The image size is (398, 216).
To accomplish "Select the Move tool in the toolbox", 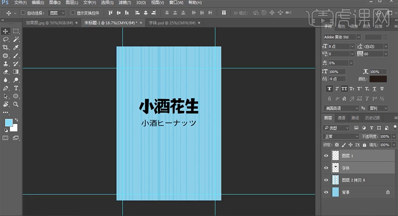I will point(5,31).
